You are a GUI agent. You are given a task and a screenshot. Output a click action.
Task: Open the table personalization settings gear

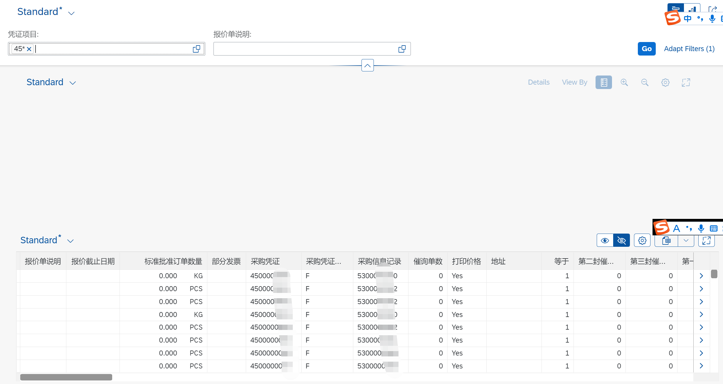(642, 240)
